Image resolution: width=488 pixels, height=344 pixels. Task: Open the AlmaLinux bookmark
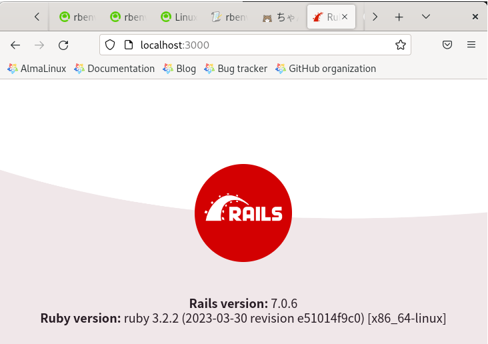(37, 69)
